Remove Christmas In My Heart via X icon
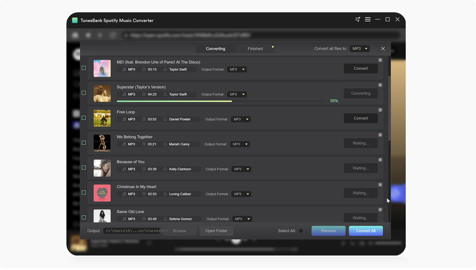Viewport: 476px width, 270px height. [x=380, y=185]
